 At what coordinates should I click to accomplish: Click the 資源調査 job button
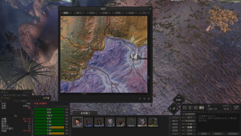[x=233, y=134]
